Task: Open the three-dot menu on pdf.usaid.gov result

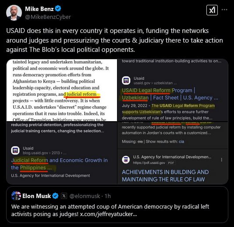Action: 221,160
